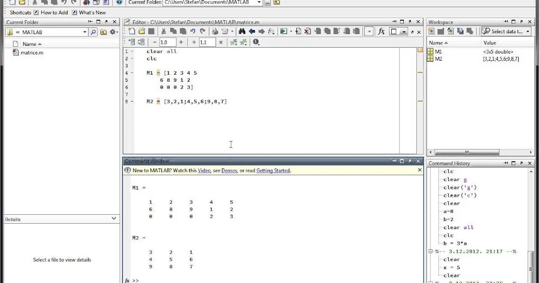Click the increment value field 1.0
Screen dimensions: 539x283
(168, 42)
